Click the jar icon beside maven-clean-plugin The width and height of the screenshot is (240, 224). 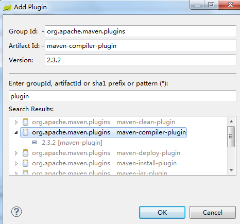[25, 122]
